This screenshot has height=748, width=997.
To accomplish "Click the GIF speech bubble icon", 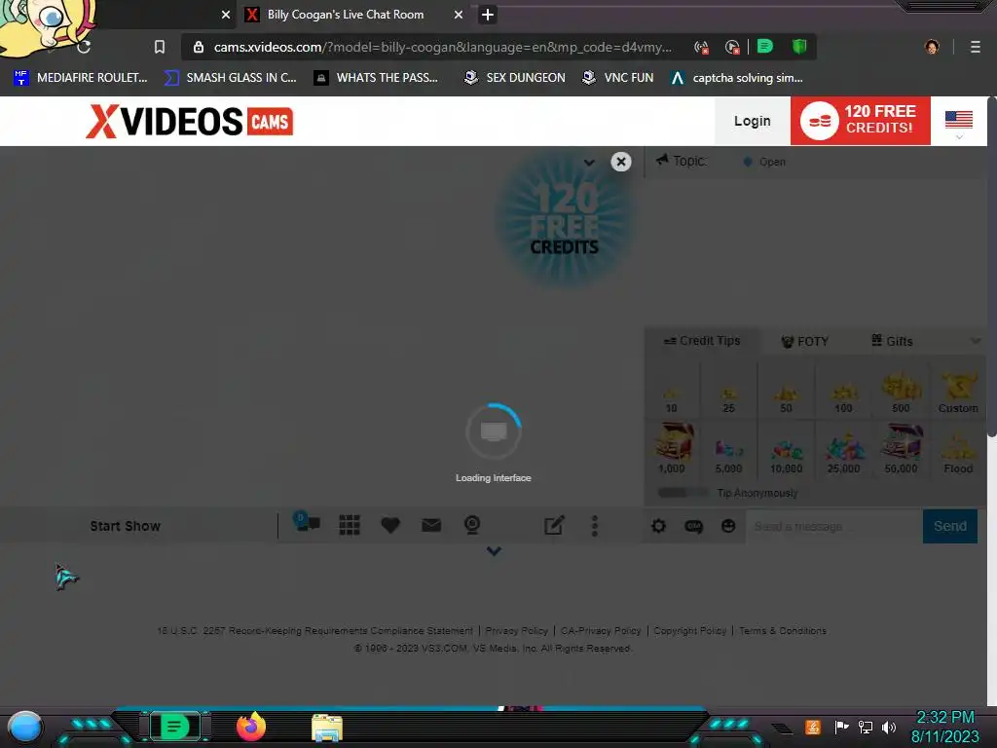I will pos(693,526).
